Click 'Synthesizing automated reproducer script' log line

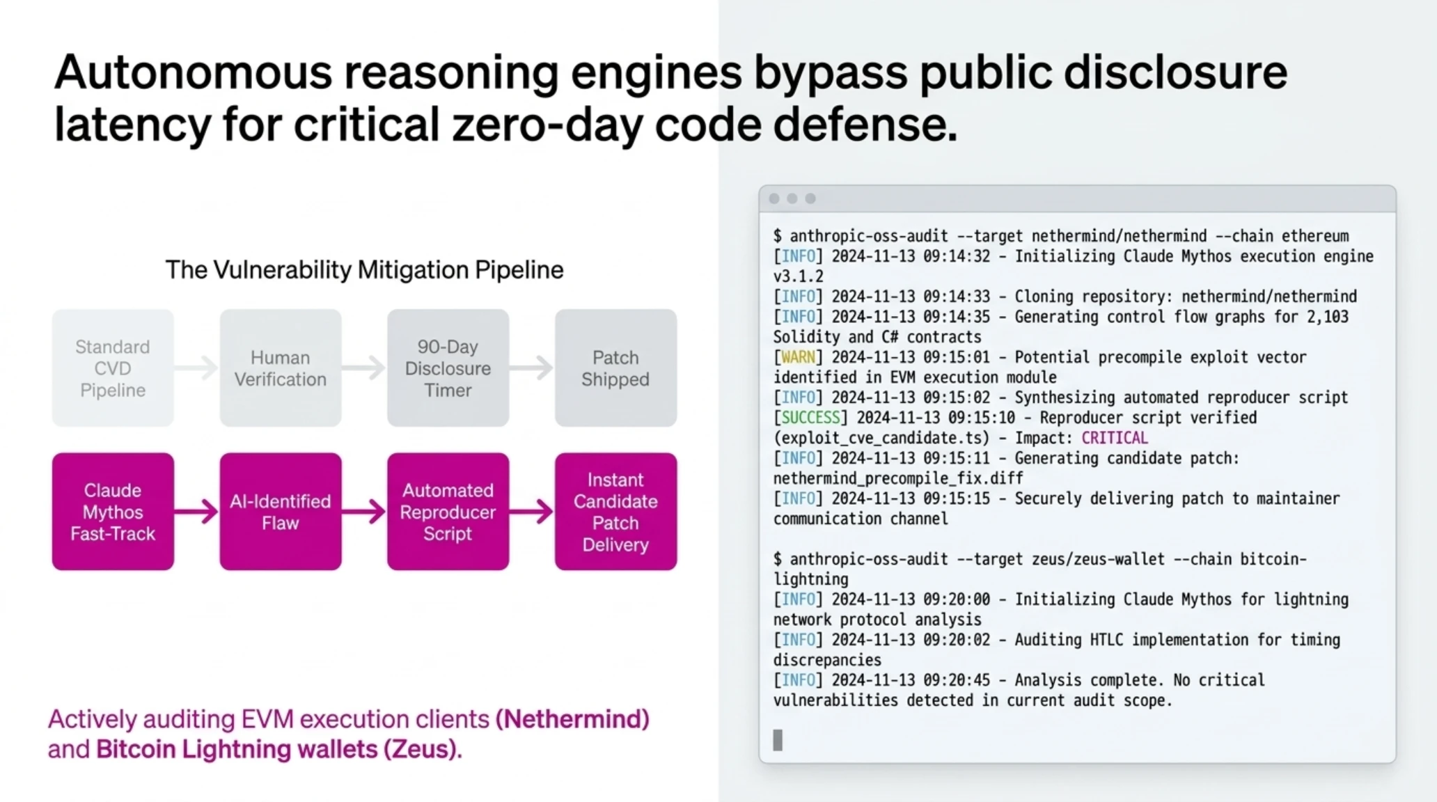1060,398
